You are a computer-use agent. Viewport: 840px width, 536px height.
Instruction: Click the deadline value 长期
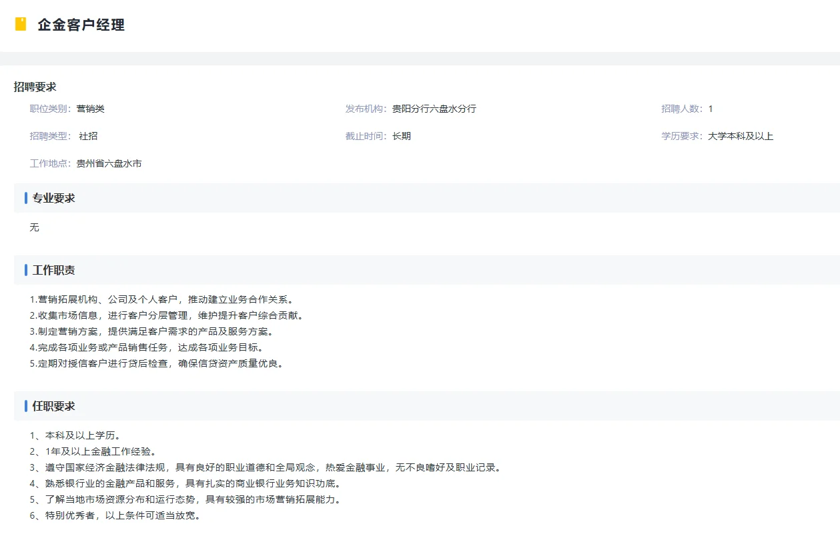point(401,135)
